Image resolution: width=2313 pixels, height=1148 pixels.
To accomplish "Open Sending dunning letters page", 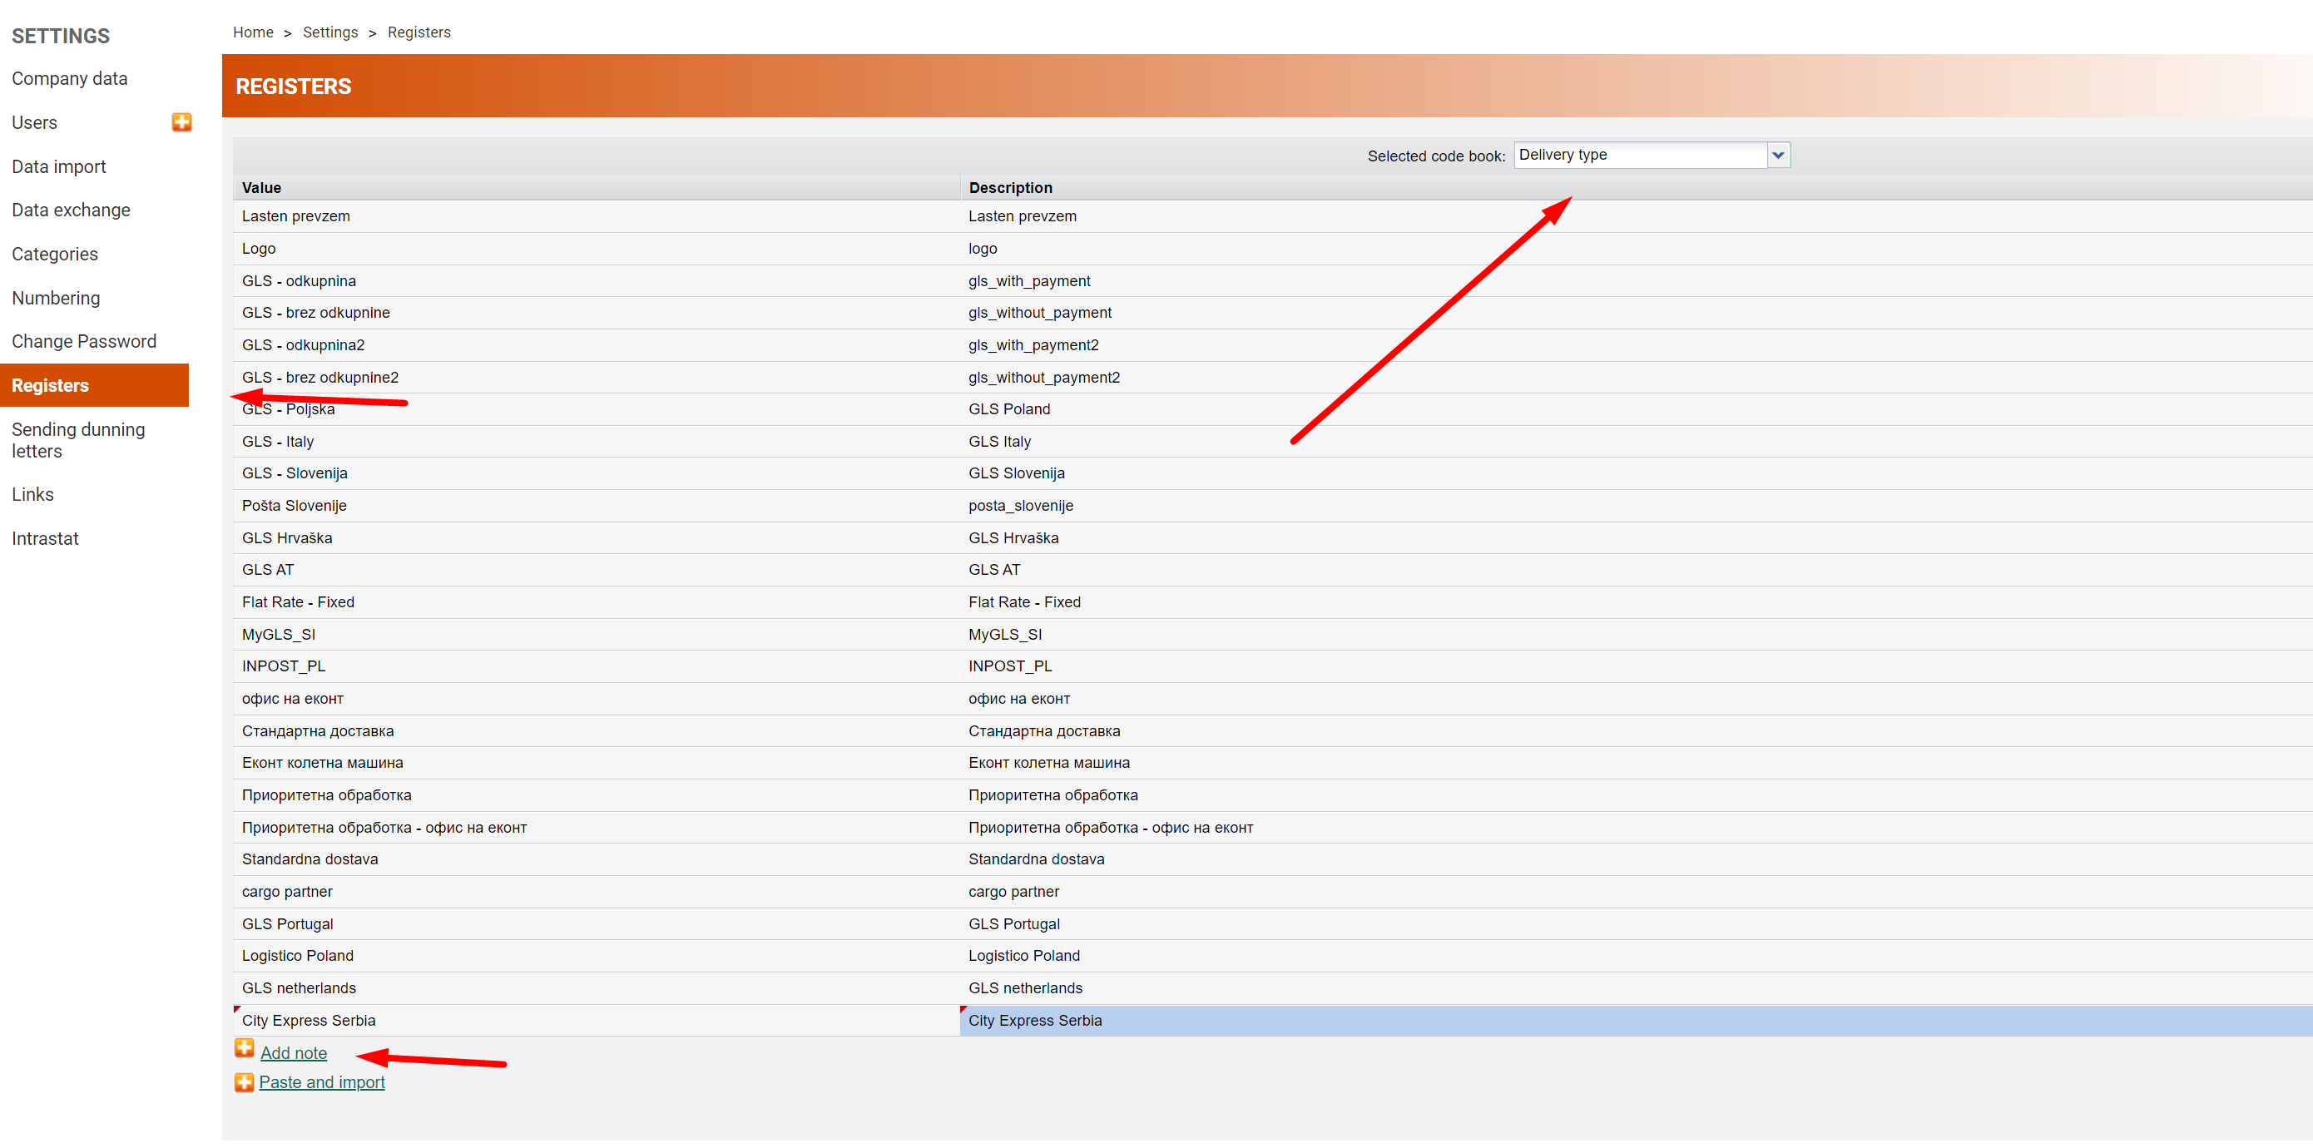I will [x=78, y=442].
